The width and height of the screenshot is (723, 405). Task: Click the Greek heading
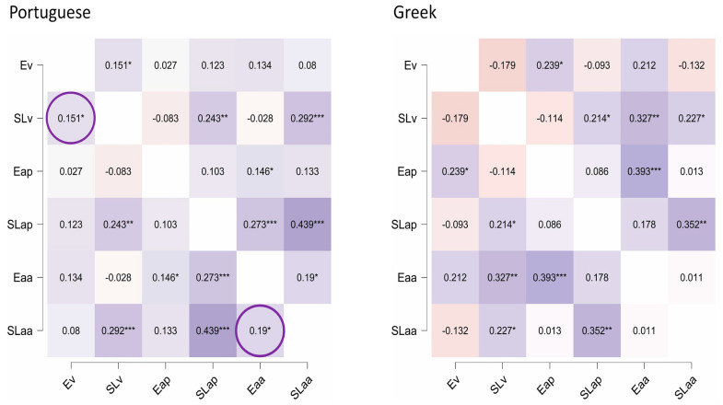tap(414, 13)
